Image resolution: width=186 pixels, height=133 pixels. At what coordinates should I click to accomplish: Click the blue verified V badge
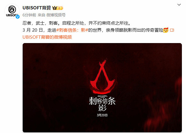(x=18, y=17)
